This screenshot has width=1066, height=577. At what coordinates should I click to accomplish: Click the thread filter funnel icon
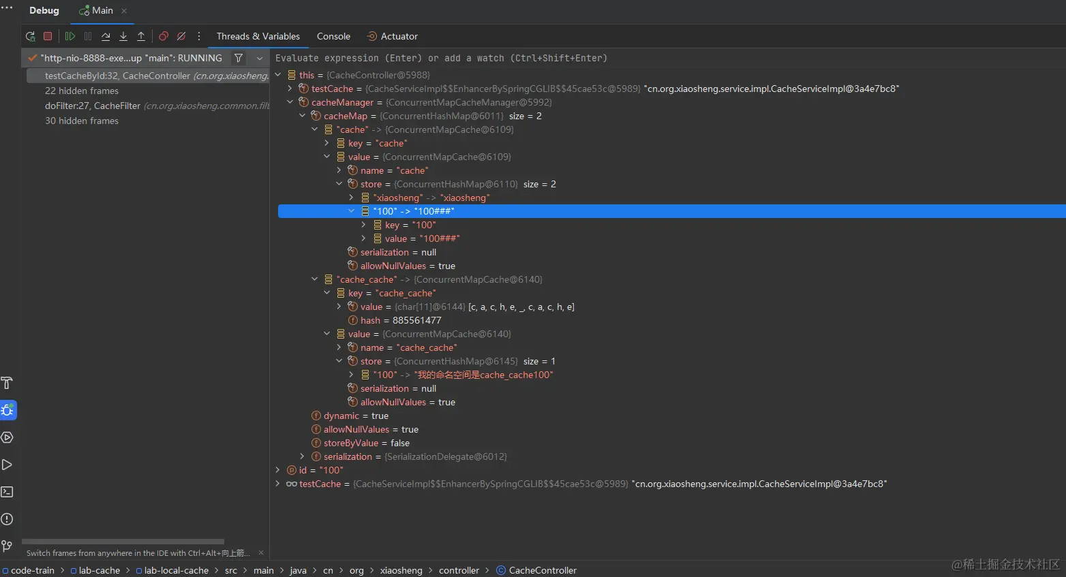coord(239,58)
